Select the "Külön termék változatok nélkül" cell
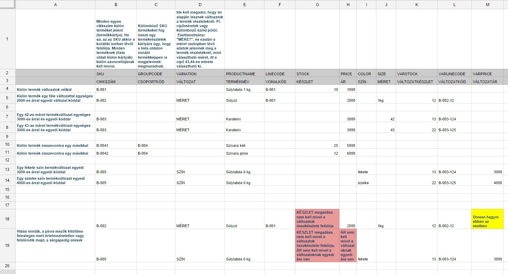This screenshot has height=274, width=508. tap(55, 90)
